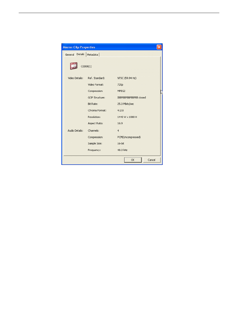Image resolution: width=238 pixels, height=309 pixels.
Task: Click the PCM(Uncompressed) value
Action: 129,137
